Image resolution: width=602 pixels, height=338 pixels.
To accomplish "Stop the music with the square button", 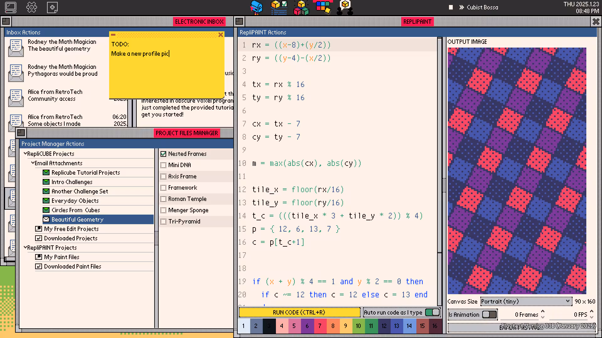I will point(451,7).
